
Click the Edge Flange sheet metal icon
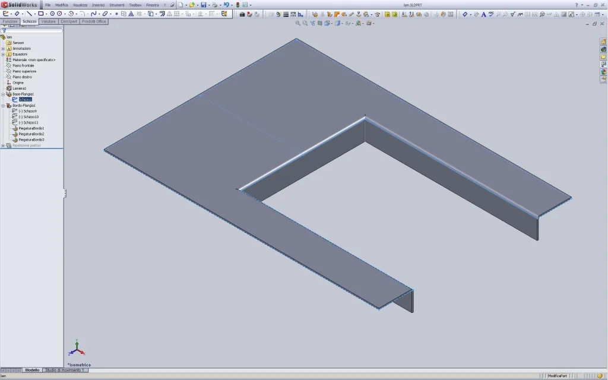pyautogui.click(x=330, y=14)
